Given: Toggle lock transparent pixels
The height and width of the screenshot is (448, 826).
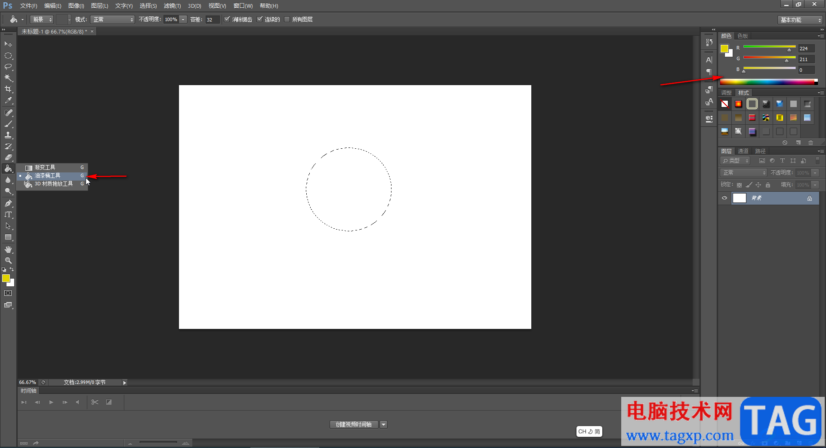Looking at the screenshot, I should pyautogui.click(x=739, y=185).
